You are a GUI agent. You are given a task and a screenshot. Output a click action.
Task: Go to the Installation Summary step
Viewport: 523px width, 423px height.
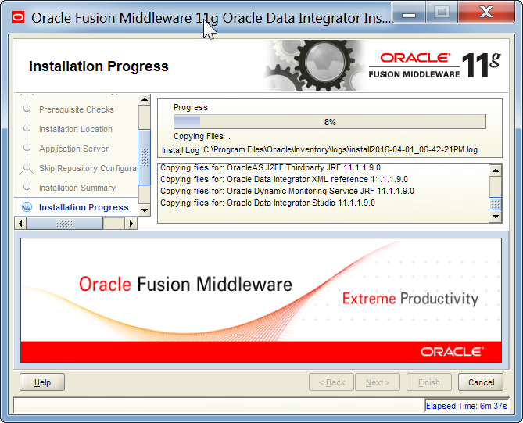77,188
